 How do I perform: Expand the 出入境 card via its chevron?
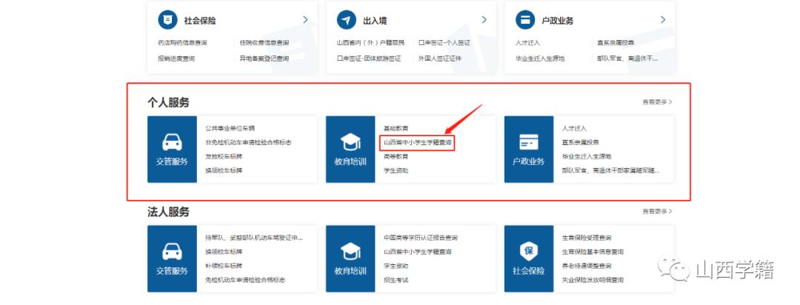[484, 20]
